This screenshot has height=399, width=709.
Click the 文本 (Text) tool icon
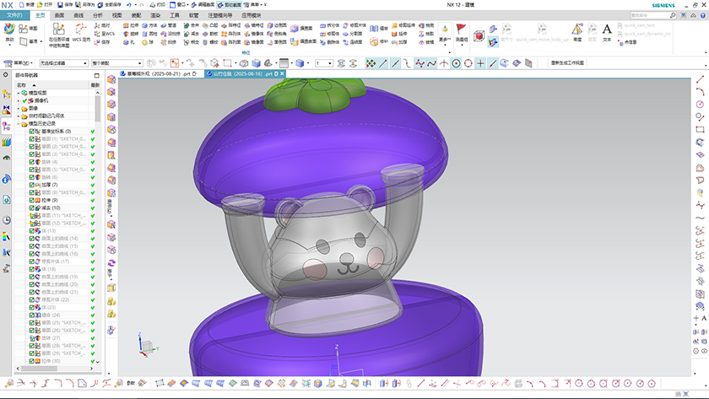point(606,31)
